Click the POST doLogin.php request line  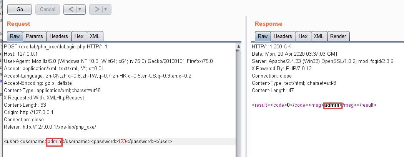click(x=55, y=46)
